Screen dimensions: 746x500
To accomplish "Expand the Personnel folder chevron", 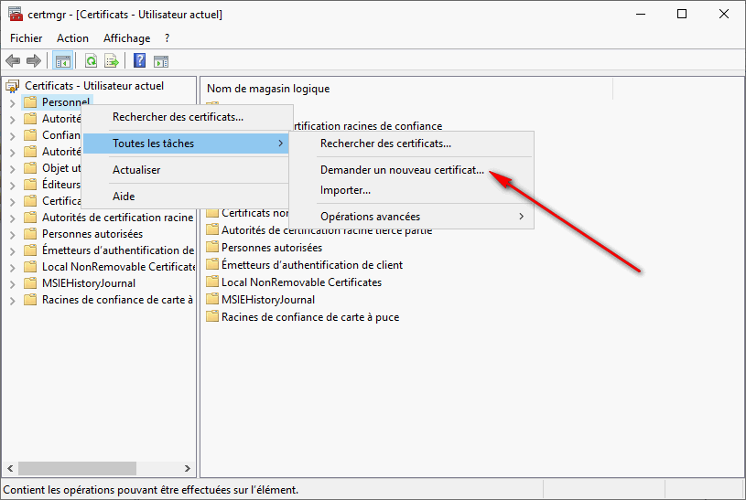I will 12,102.
